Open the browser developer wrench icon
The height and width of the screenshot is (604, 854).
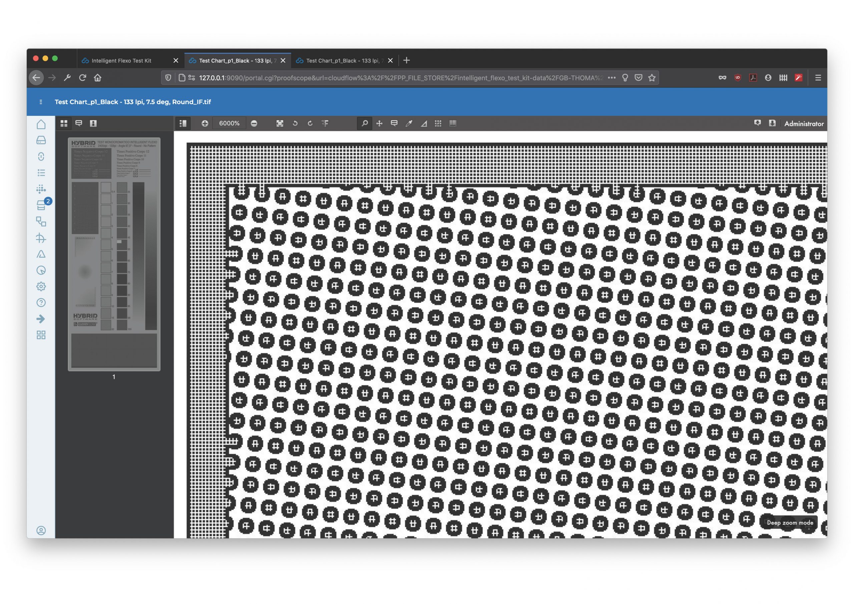67,78
